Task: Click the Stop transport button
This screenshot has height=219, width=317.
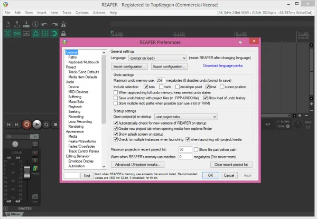Action: coord(55,125)
